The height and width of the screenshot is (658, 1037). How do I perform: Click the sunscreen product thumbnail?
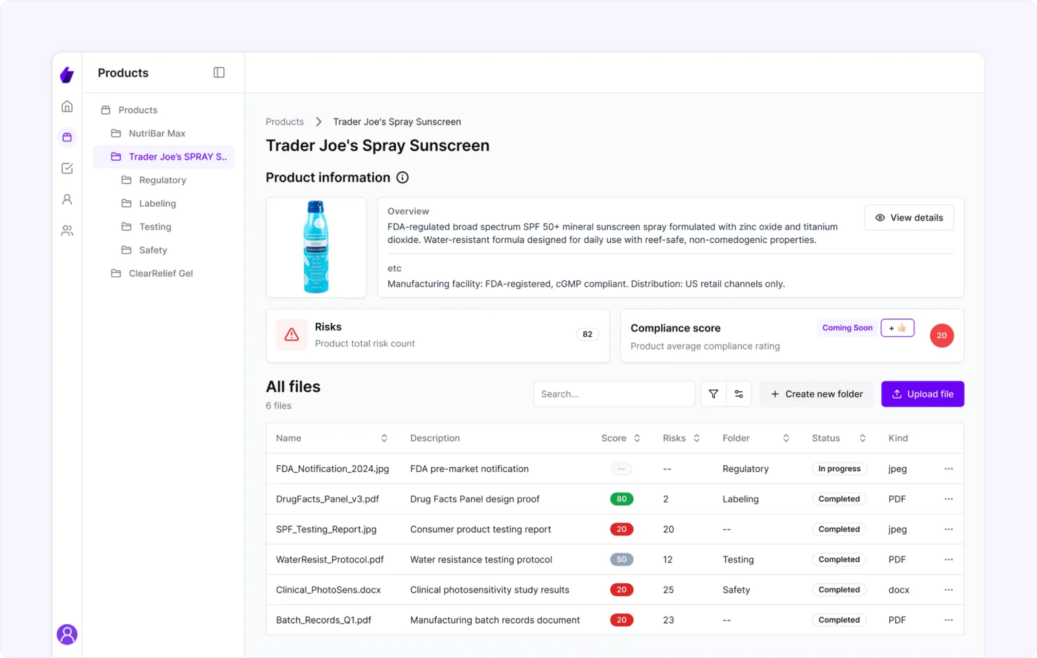[316, 248]
